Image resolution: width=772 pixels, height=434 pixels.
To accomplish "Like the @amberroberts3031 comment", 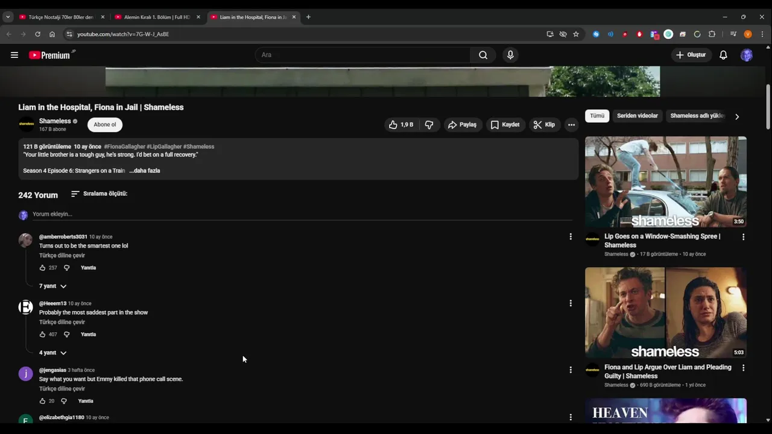I will [42, 268].
